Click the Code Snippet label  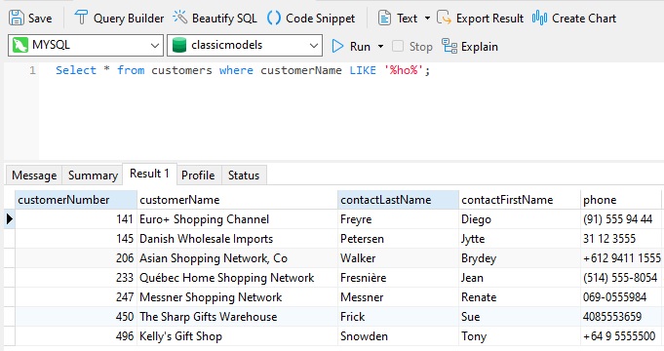(320, 19)
